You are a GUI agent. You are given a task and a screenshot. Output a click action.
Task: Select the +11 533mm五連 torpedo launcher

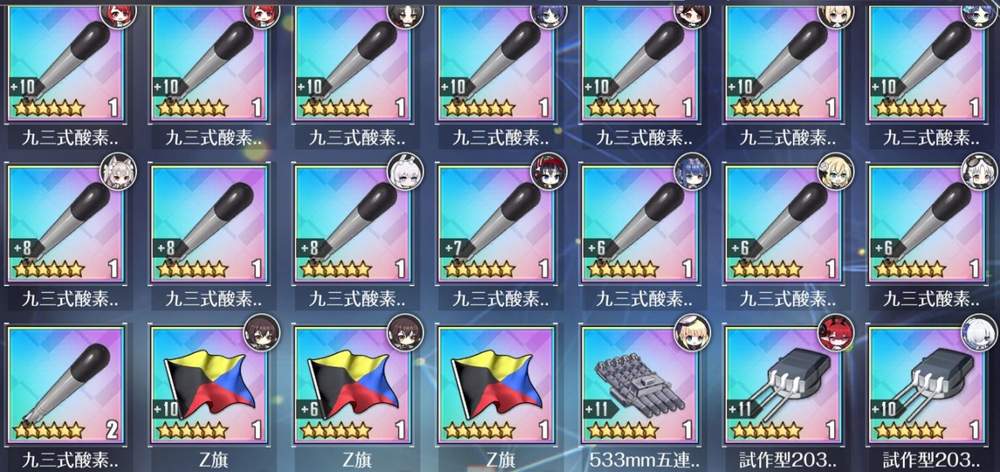pos(640,385)
